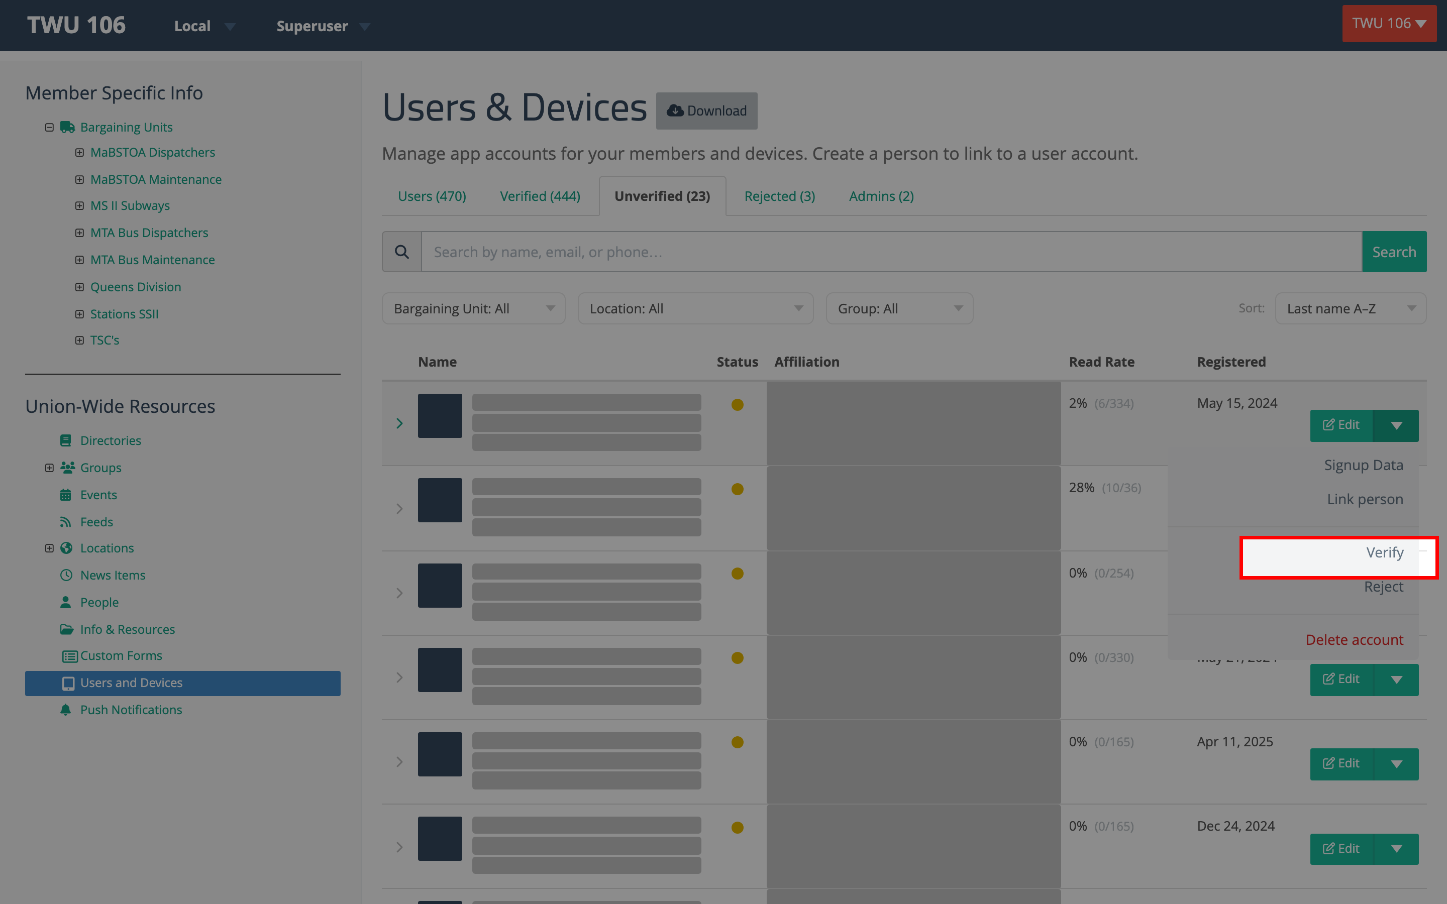Expand the MTA Bus Maintenance node

point(79,260)
